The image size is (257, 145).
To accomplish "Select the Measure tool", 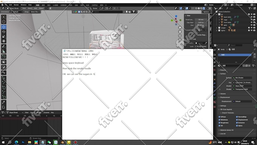I will tap(4, 51).
